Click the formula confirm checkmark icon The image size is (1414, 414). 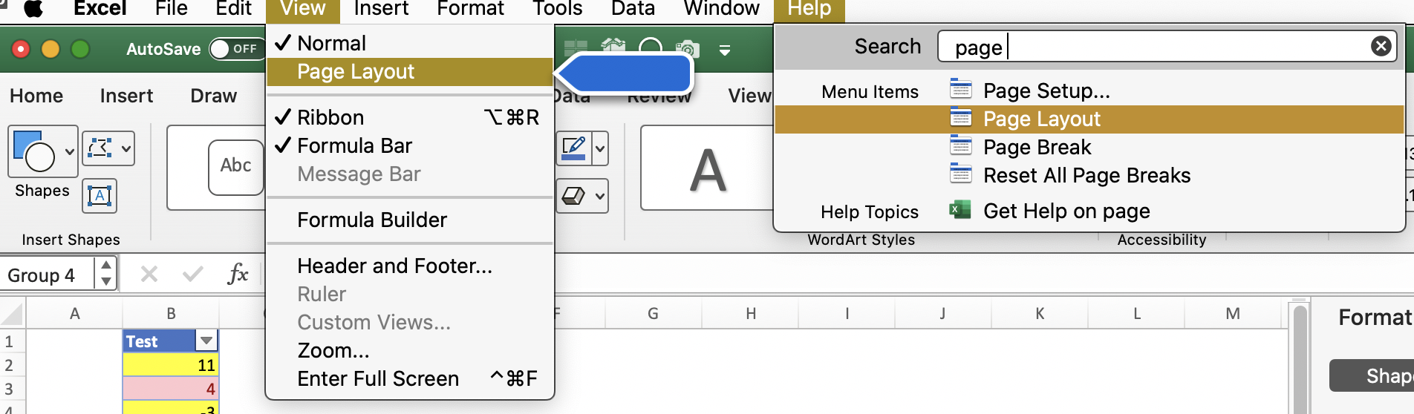(192, 275)
